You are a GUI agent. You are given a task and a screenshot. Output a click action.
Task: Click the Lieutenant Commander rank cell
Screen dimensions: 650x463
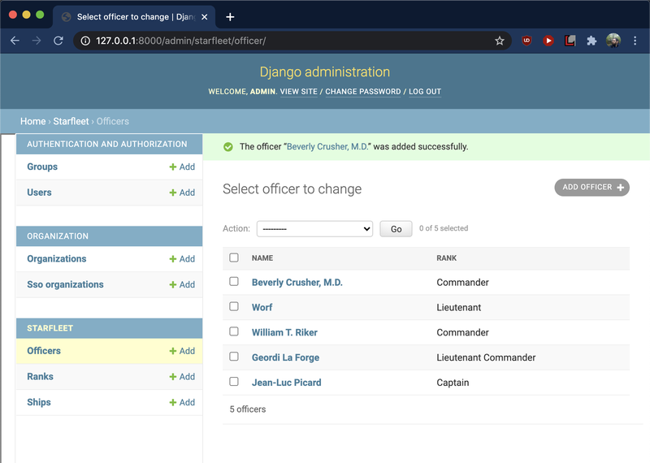pyautogui.click(x=486, y=357)
